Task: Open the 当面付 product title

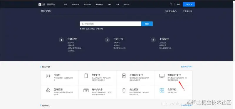Action: (57, 75)
